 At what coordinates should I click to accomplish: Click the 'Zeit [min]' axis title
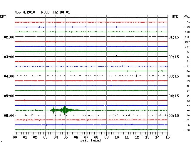click(x=91, y=140)
